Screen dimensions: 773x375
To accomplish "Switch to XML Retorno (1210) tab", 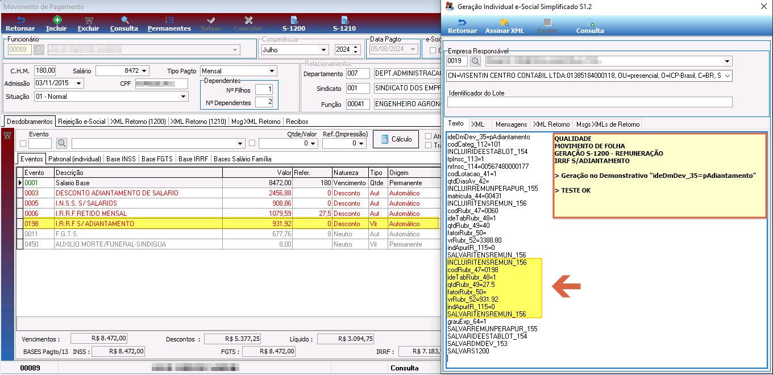I will point(199,122).
